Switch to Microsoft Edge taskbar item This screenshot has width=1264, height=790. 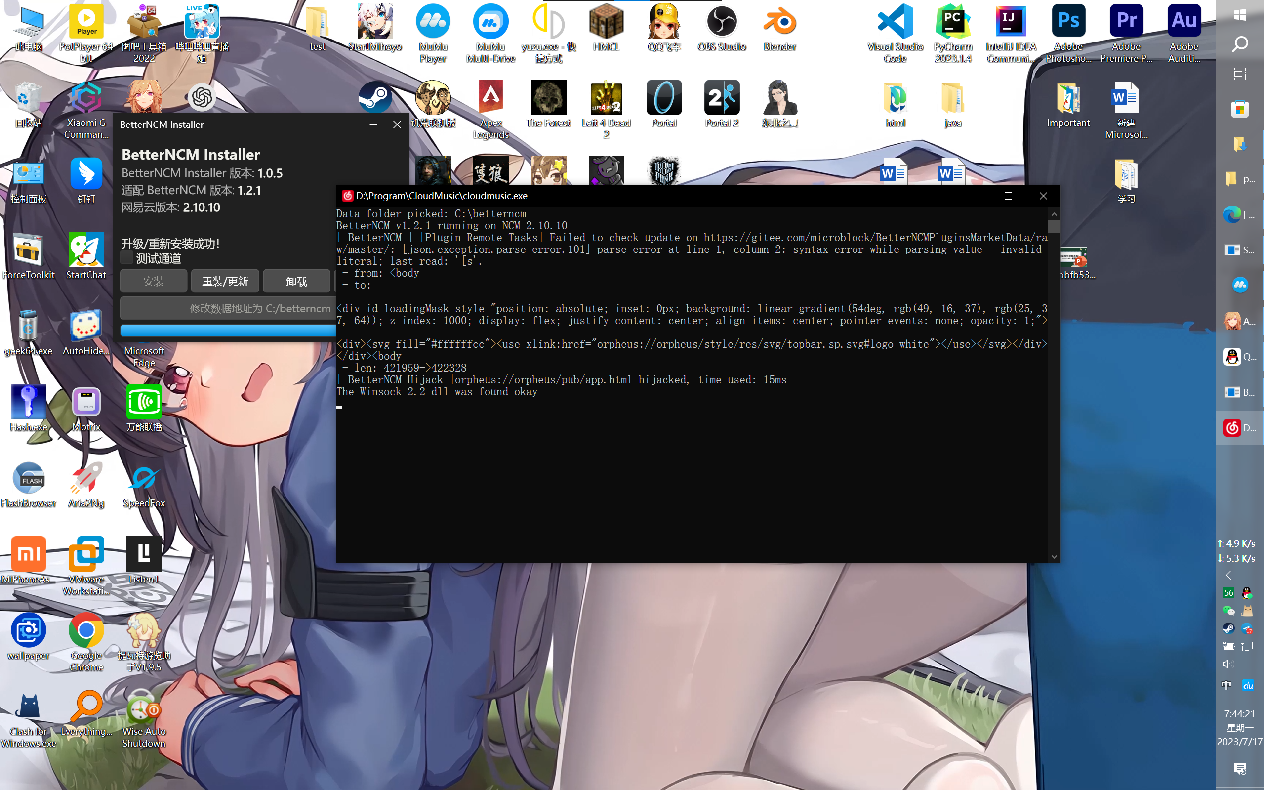(x=1239, y=215)
